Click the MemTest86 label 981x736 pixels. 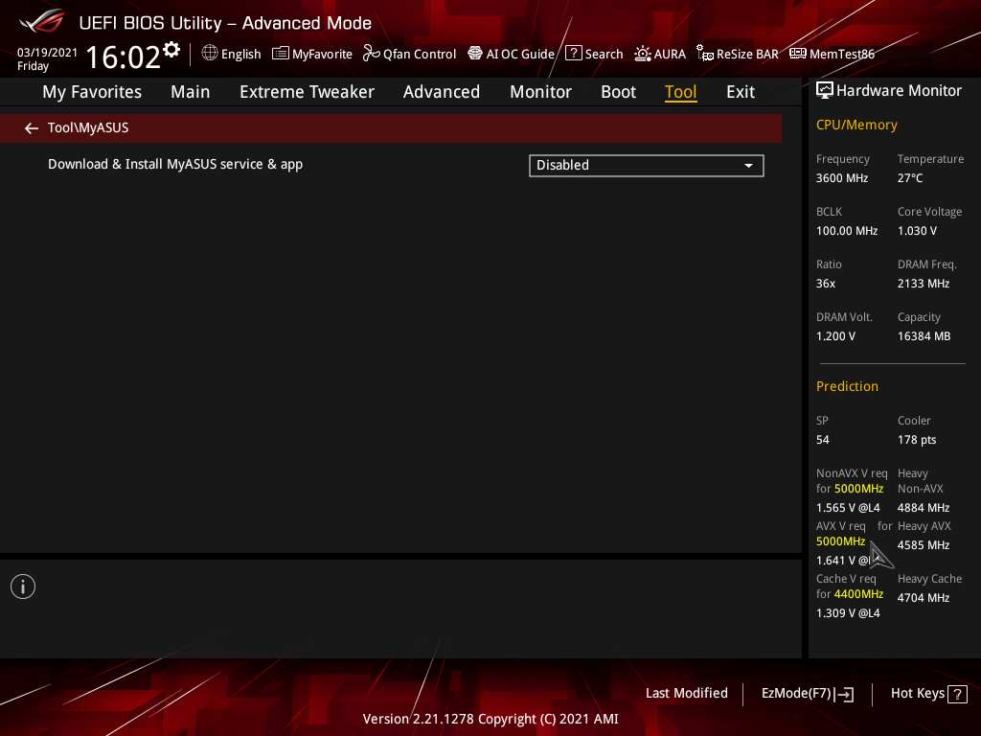click(x=841, y=55)
